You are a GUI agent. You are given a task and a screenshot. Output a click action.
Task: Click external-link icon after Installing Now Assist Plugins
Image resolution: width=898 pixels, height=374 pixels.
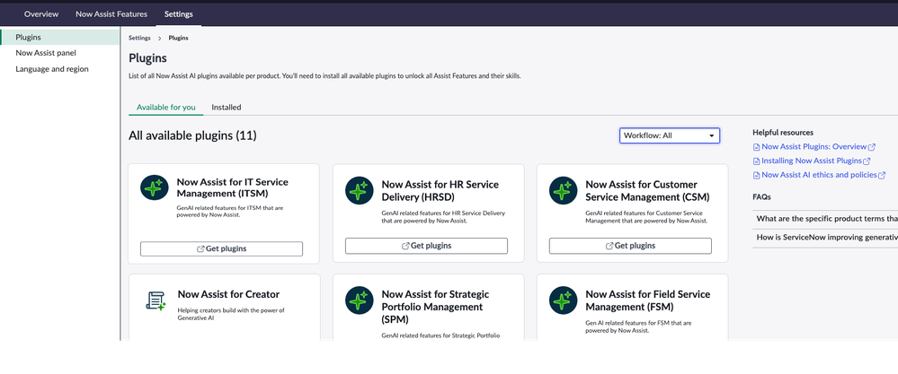click(x=867, y=161)
